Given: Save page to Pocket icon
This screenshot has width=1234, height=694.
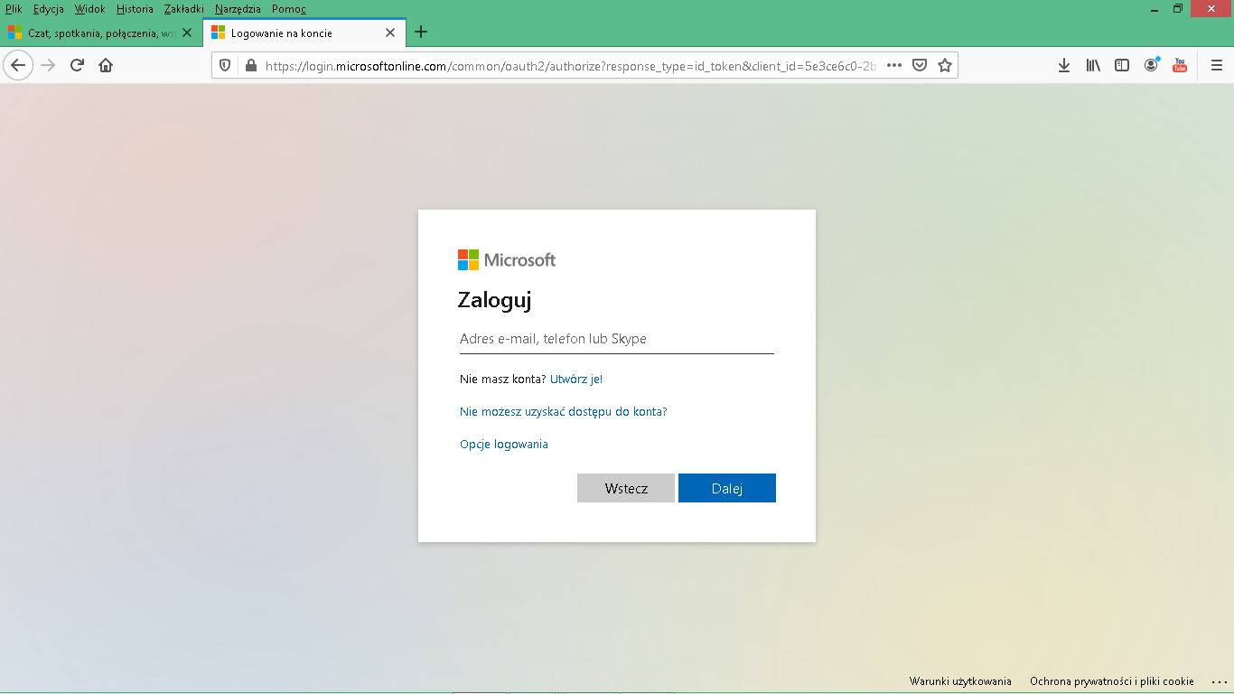Looking at the screenshot, I should click(920, 65).
